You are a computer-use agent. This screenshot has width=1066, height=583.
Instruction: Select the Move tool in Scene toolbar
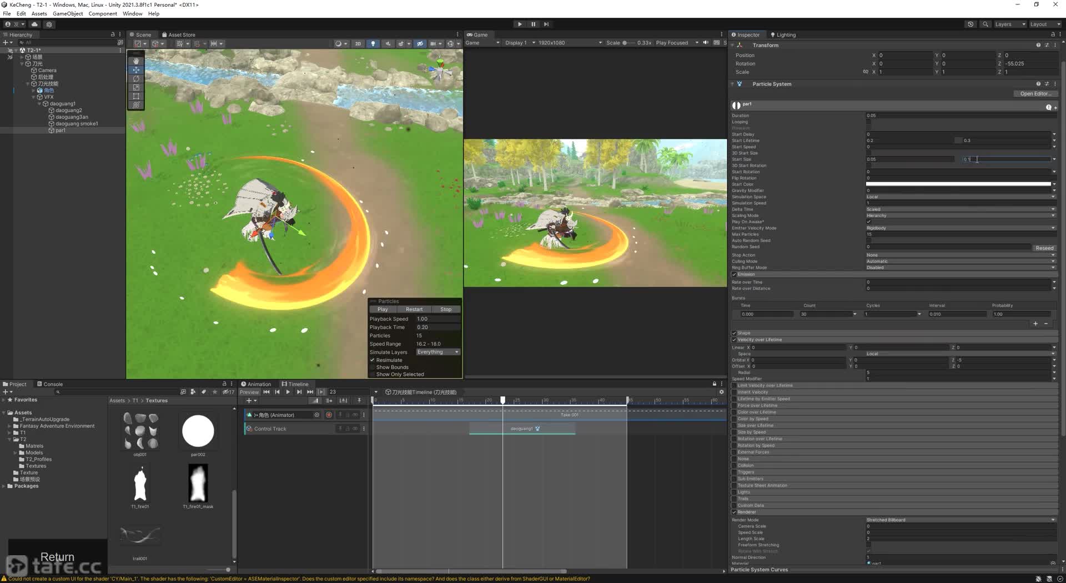[136, 70]
